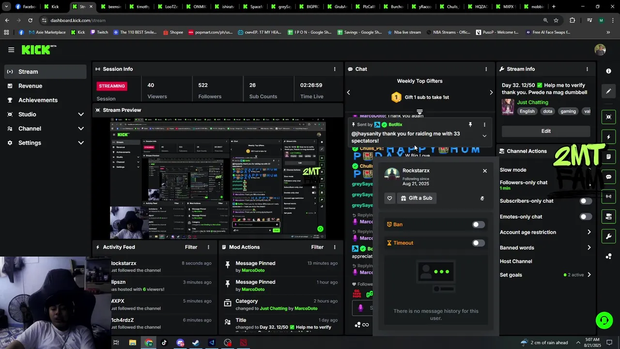620x349 pixels.
Task: Click the lightning bolt icon in right sidebar
Action: (x=608, y=137)
